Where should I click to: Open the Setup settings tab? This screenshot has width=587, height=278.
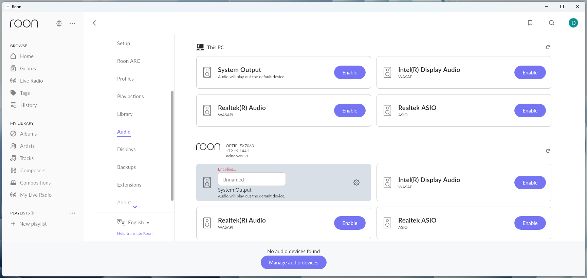click(x=124, y=44)
